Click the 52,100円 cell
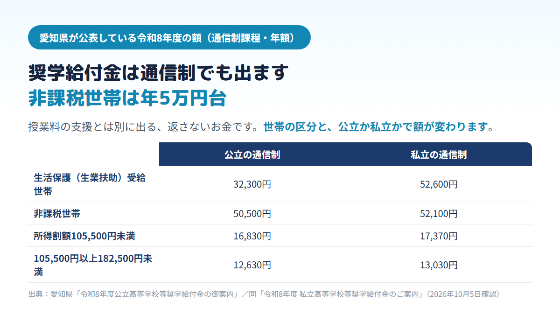The width and height of the screenshot is (560, 315). click(439, 214)
